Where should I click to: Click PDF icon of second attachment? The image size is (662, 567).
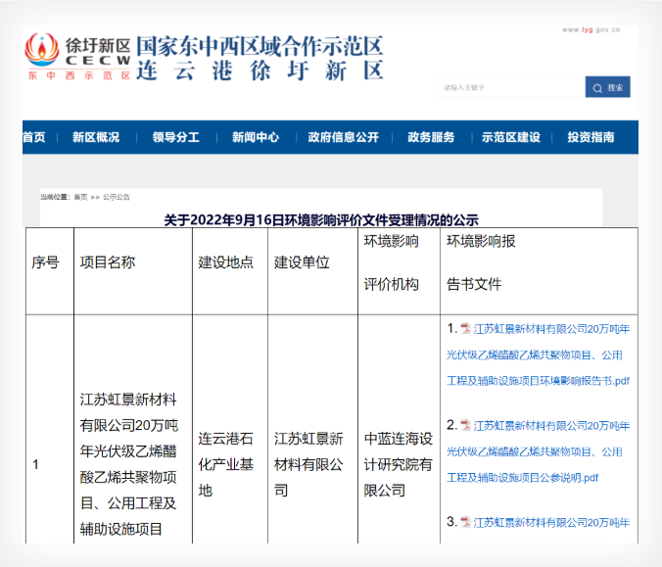point(465,425)
